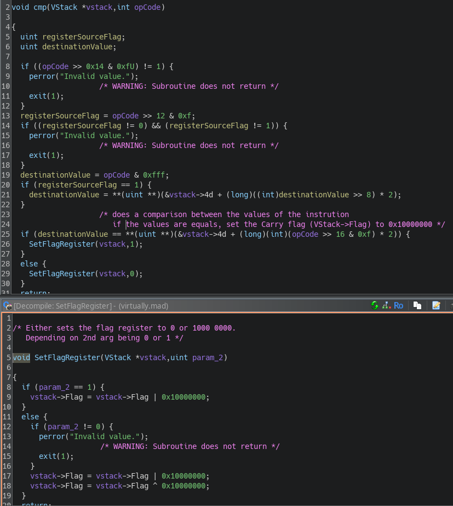Image resolution: width=453 pixels, height=506 pixels.
Task: Click the 0x10000000 constant on the XOR line
Action: [x=185, y=486]
